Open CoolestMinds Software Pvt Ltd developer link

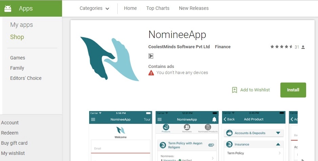pyautogui.click(x=179, y=47)
